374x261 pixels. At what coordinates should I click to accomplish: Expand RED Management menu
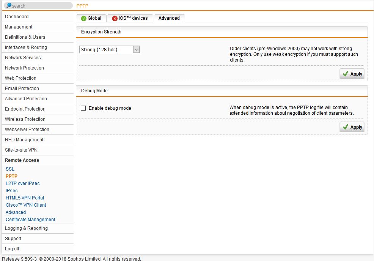pos(38,140)
